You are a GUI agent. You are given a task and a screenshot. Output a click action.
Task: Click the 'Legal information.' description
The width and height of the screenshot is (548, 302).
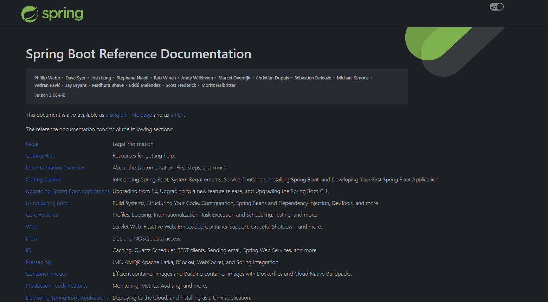(x=134, y=144)
